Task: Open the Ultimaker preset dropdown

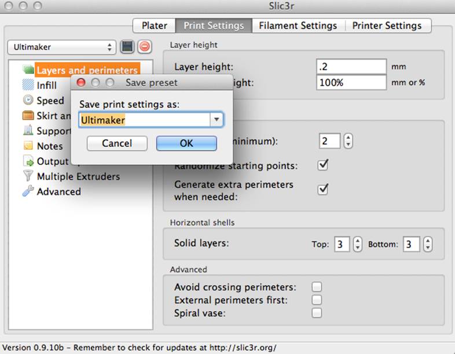Action: click(62, 47)
